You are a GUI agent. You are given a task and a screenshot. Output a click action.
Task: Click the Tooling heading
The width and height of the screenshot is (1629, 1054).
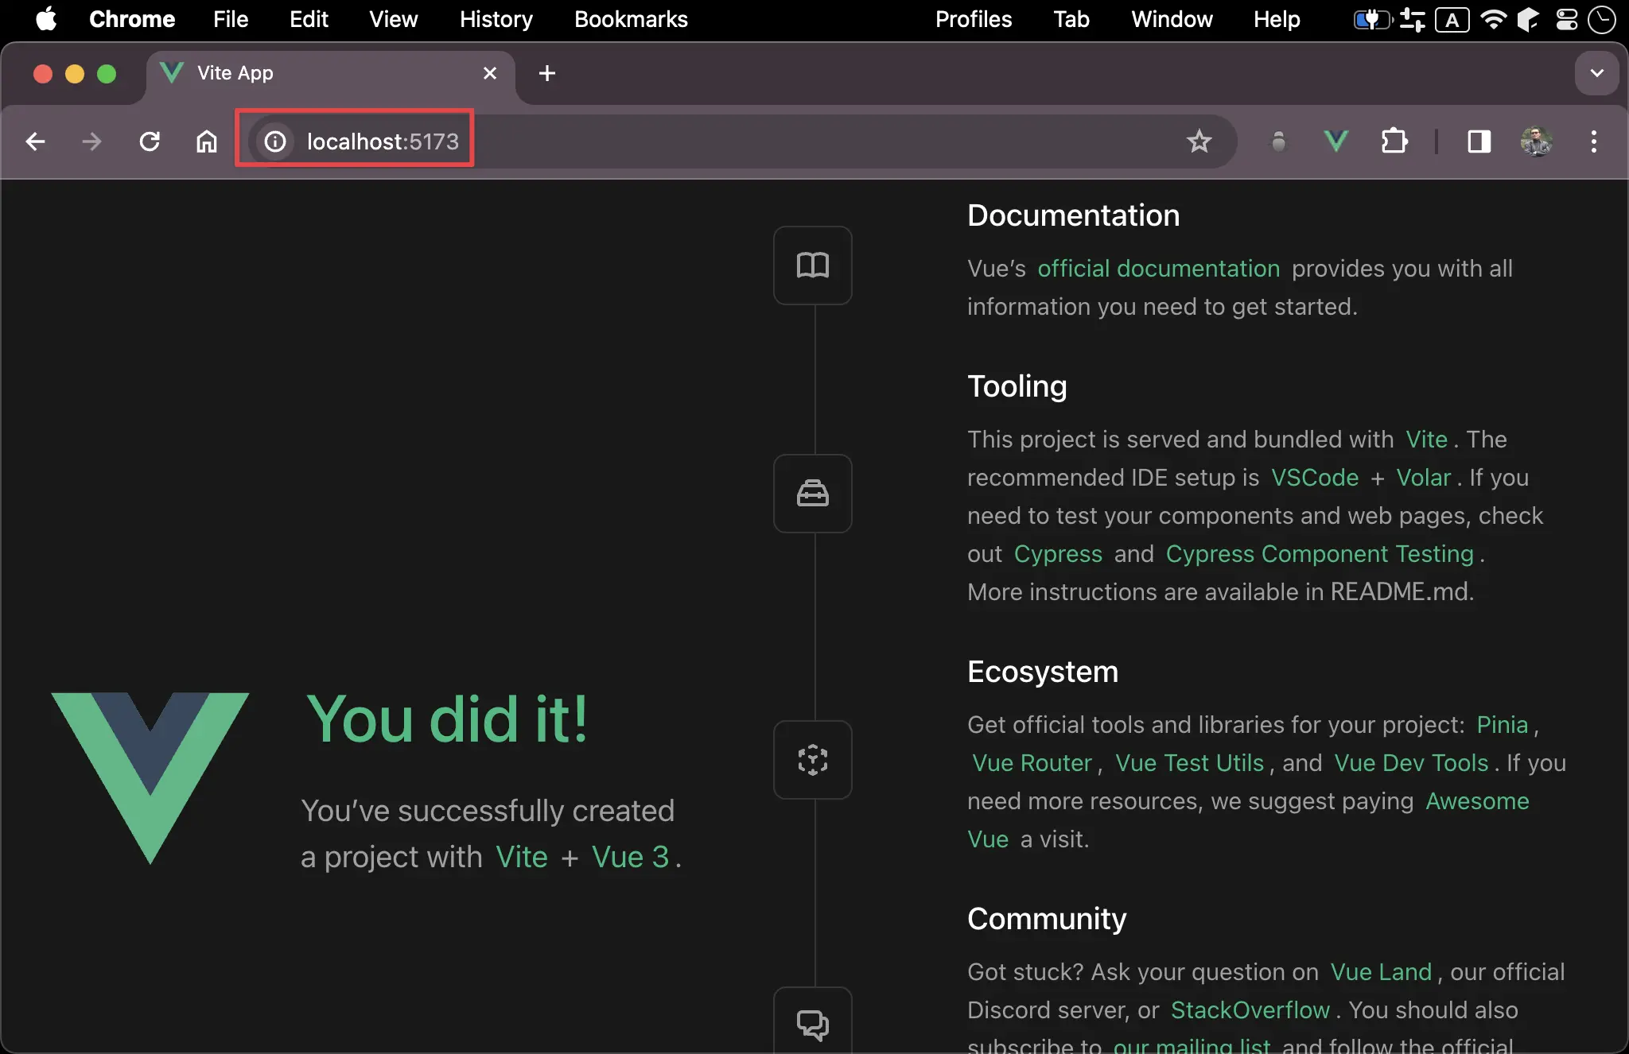coord(1017,386)
